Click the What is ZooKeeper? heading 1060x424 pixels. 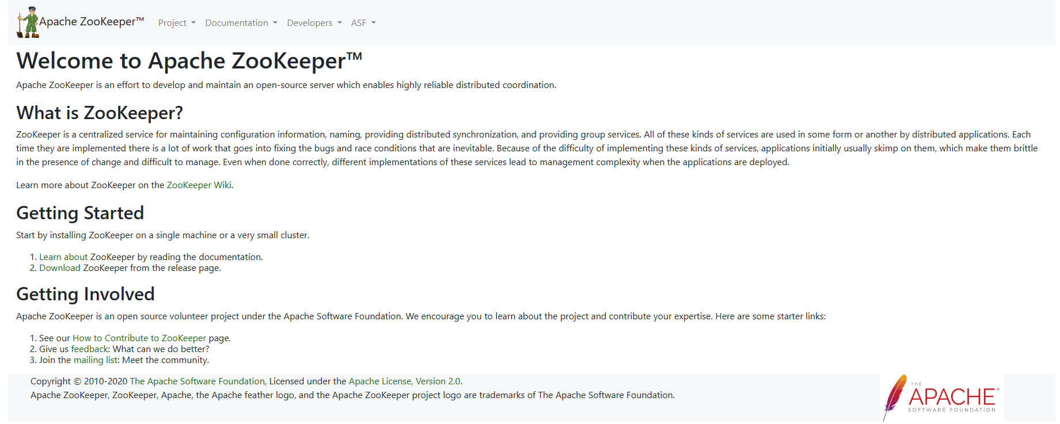click(100, 113)
